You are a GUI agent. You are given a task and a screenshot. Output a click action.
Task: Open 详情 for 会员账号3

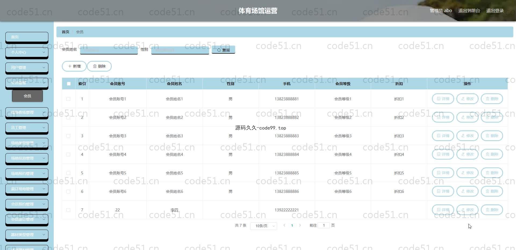click(443, 136)
